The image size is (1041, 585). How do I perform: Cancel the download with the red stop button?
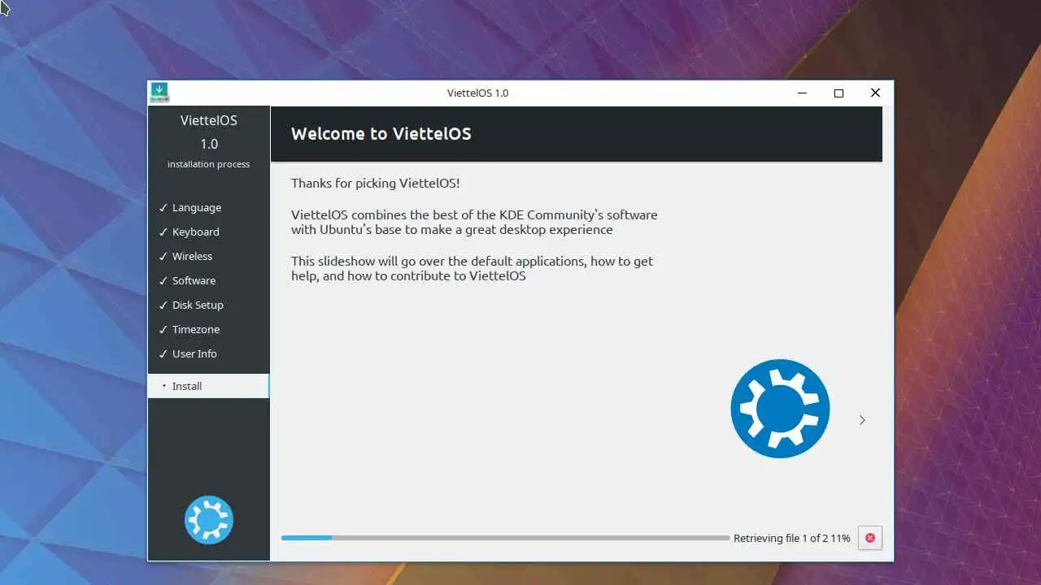pos(870,538)
